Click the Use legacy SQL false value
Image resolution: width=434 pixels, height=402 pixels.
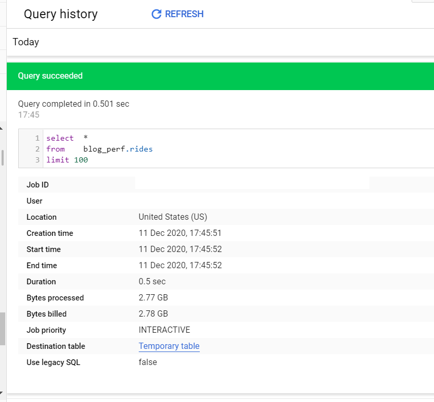click(148, 362)
